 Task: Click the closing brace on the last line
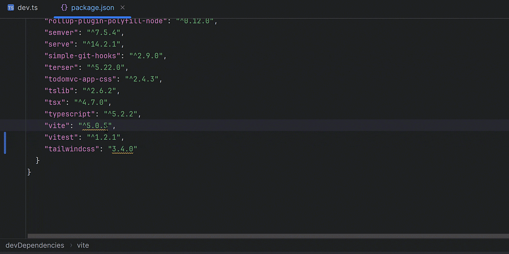point(29,172)
